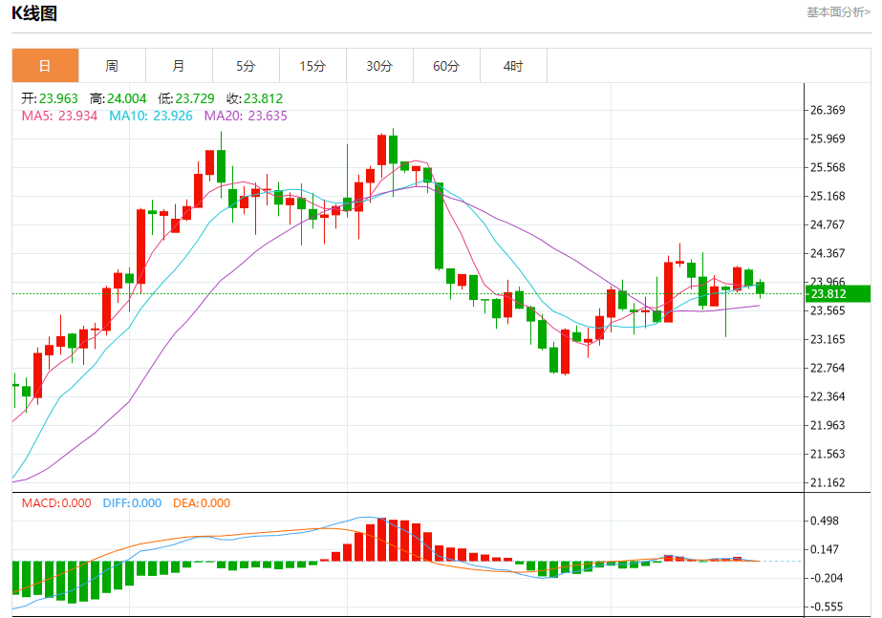The height and width of the screenshot is (618, 882).
Task: Click the 26.369 price axis label
Action: tap(828, 110)
